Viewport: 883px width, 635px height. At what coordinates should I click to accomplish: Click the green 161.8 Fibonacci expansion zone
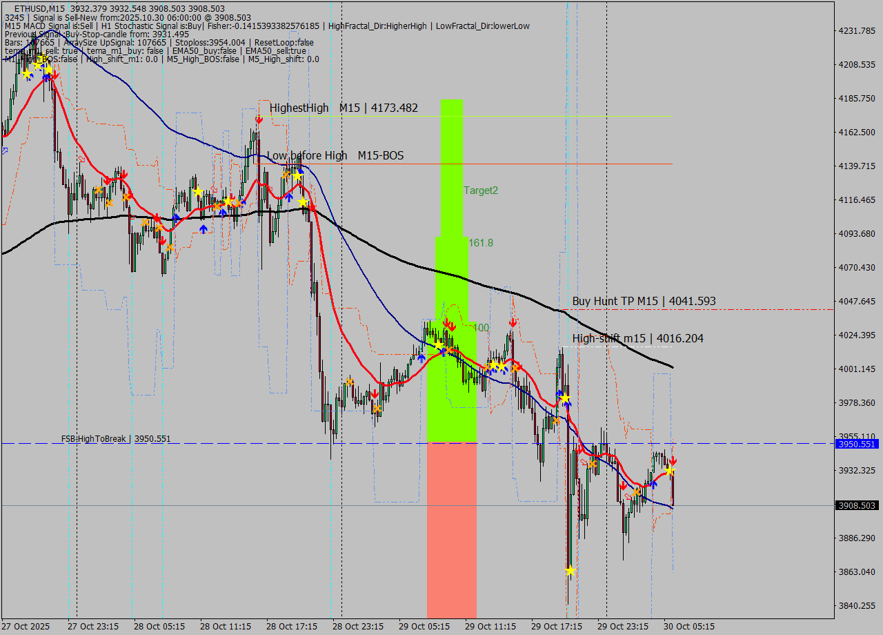pyautogui.click(x=452, y=276)
